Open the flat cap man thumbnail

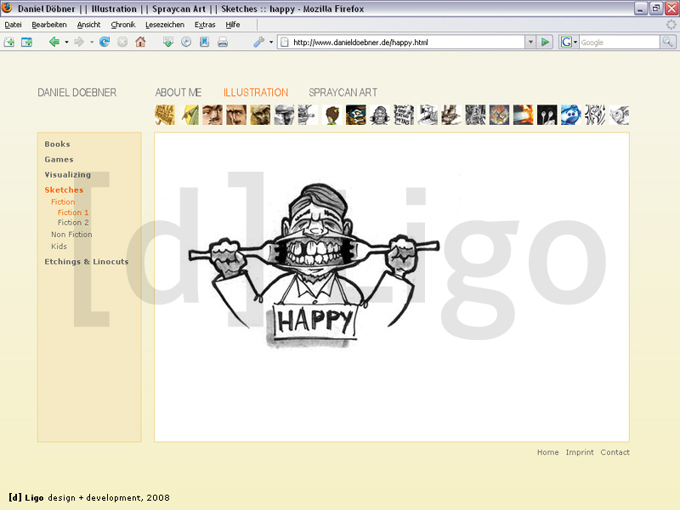[x=284, y=115]
